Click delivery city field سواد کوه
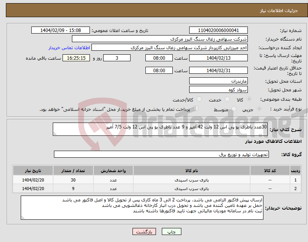The image size is (308, 242). coord(218,90)
